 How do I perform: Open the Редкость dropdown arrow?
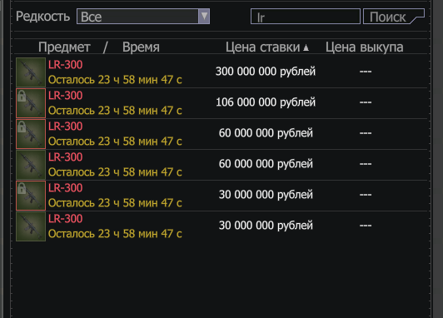click(x=204, y=17)
